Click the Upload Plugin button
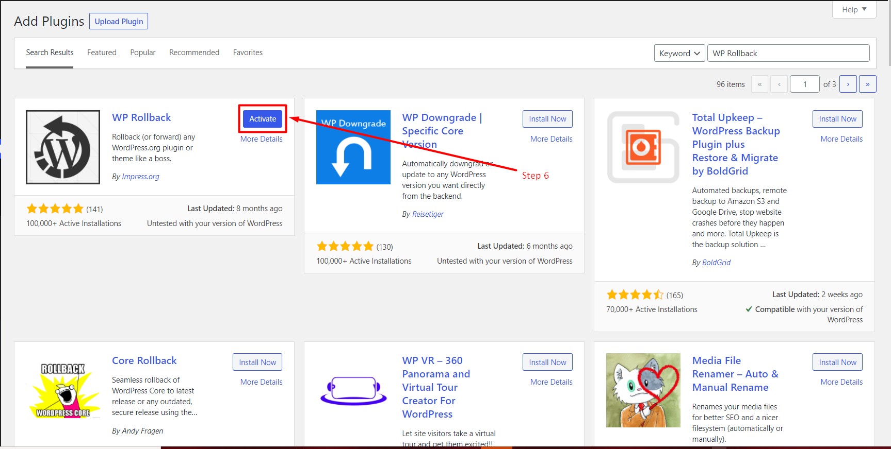Viewport: 891px width, 449px height. tap(119, 22)
